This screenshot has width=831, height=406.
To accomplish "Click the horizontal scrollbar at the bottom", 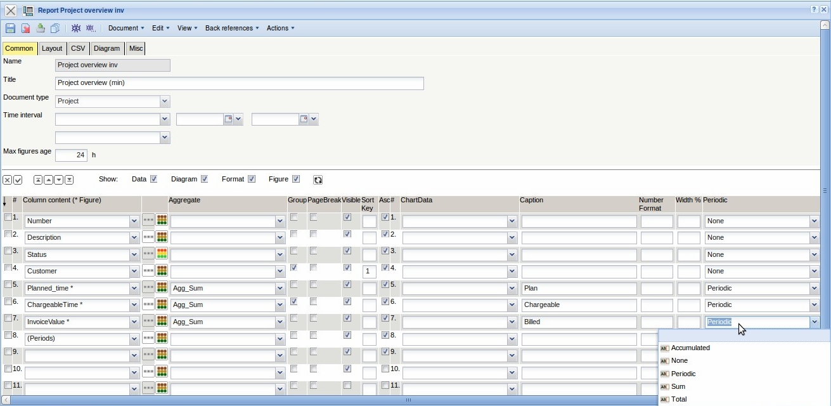I will click(x=408, y=400).
